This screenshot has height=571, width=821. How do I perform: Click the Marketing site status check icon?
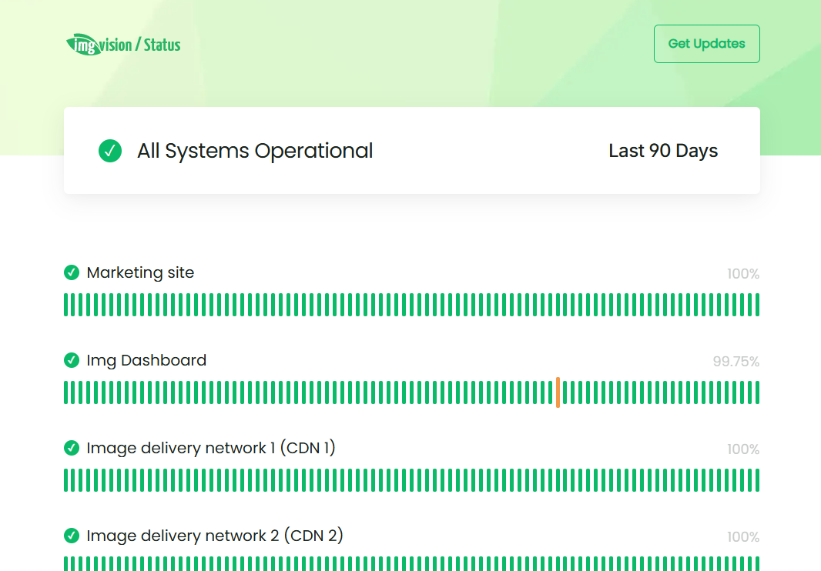point(72,272)
